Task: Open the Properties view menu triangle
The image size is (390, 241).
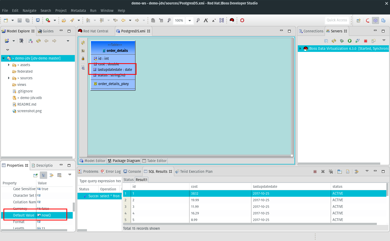Action: (x=70, y=175)
